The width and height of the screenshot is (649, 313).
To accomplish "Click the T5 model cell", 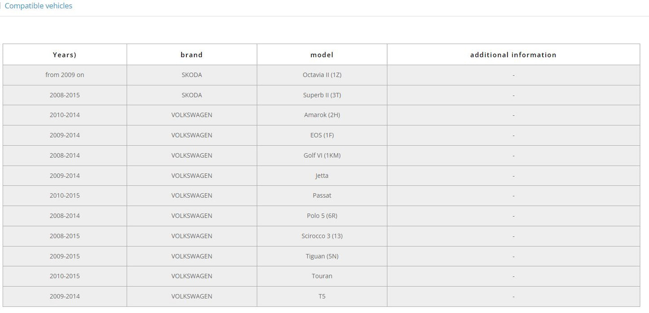I will [x=322, y=296].
